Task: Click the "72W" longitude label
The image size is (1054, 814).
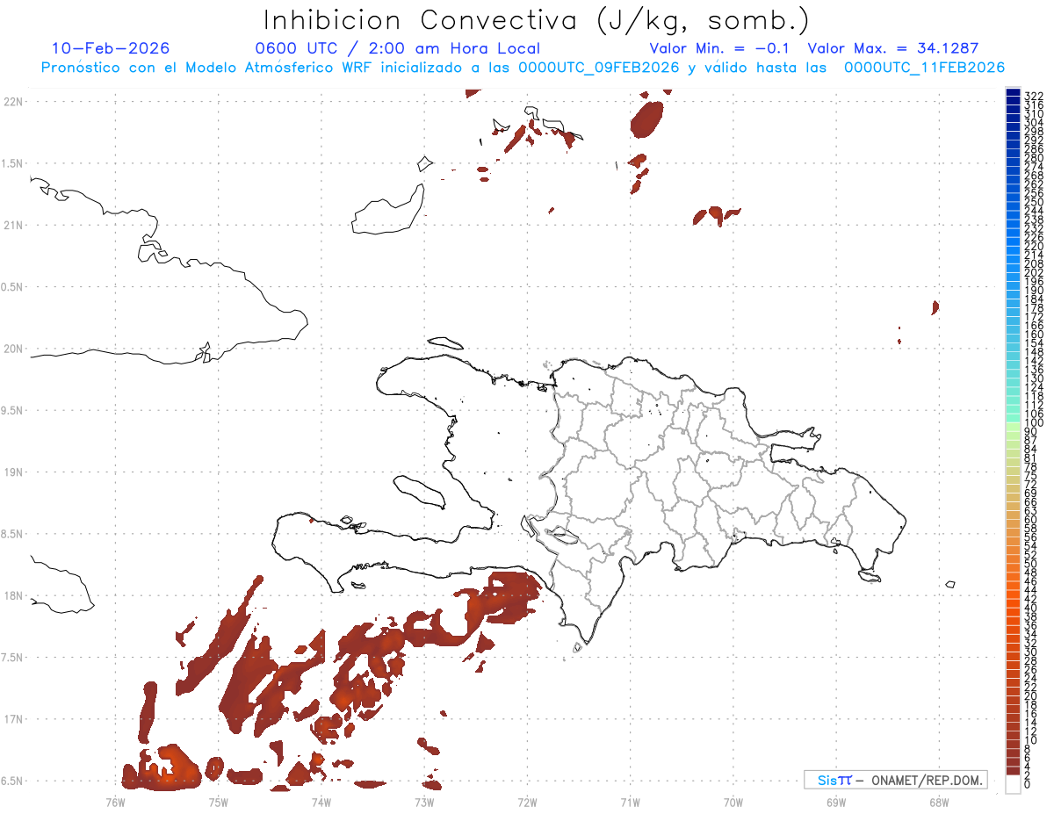Action: (527, 802)
